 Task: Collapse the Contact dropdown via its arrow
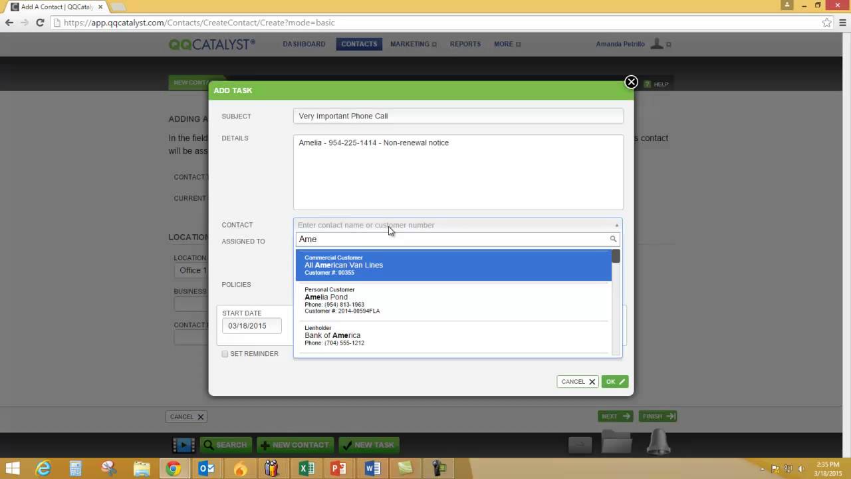[x=616, y=226]
